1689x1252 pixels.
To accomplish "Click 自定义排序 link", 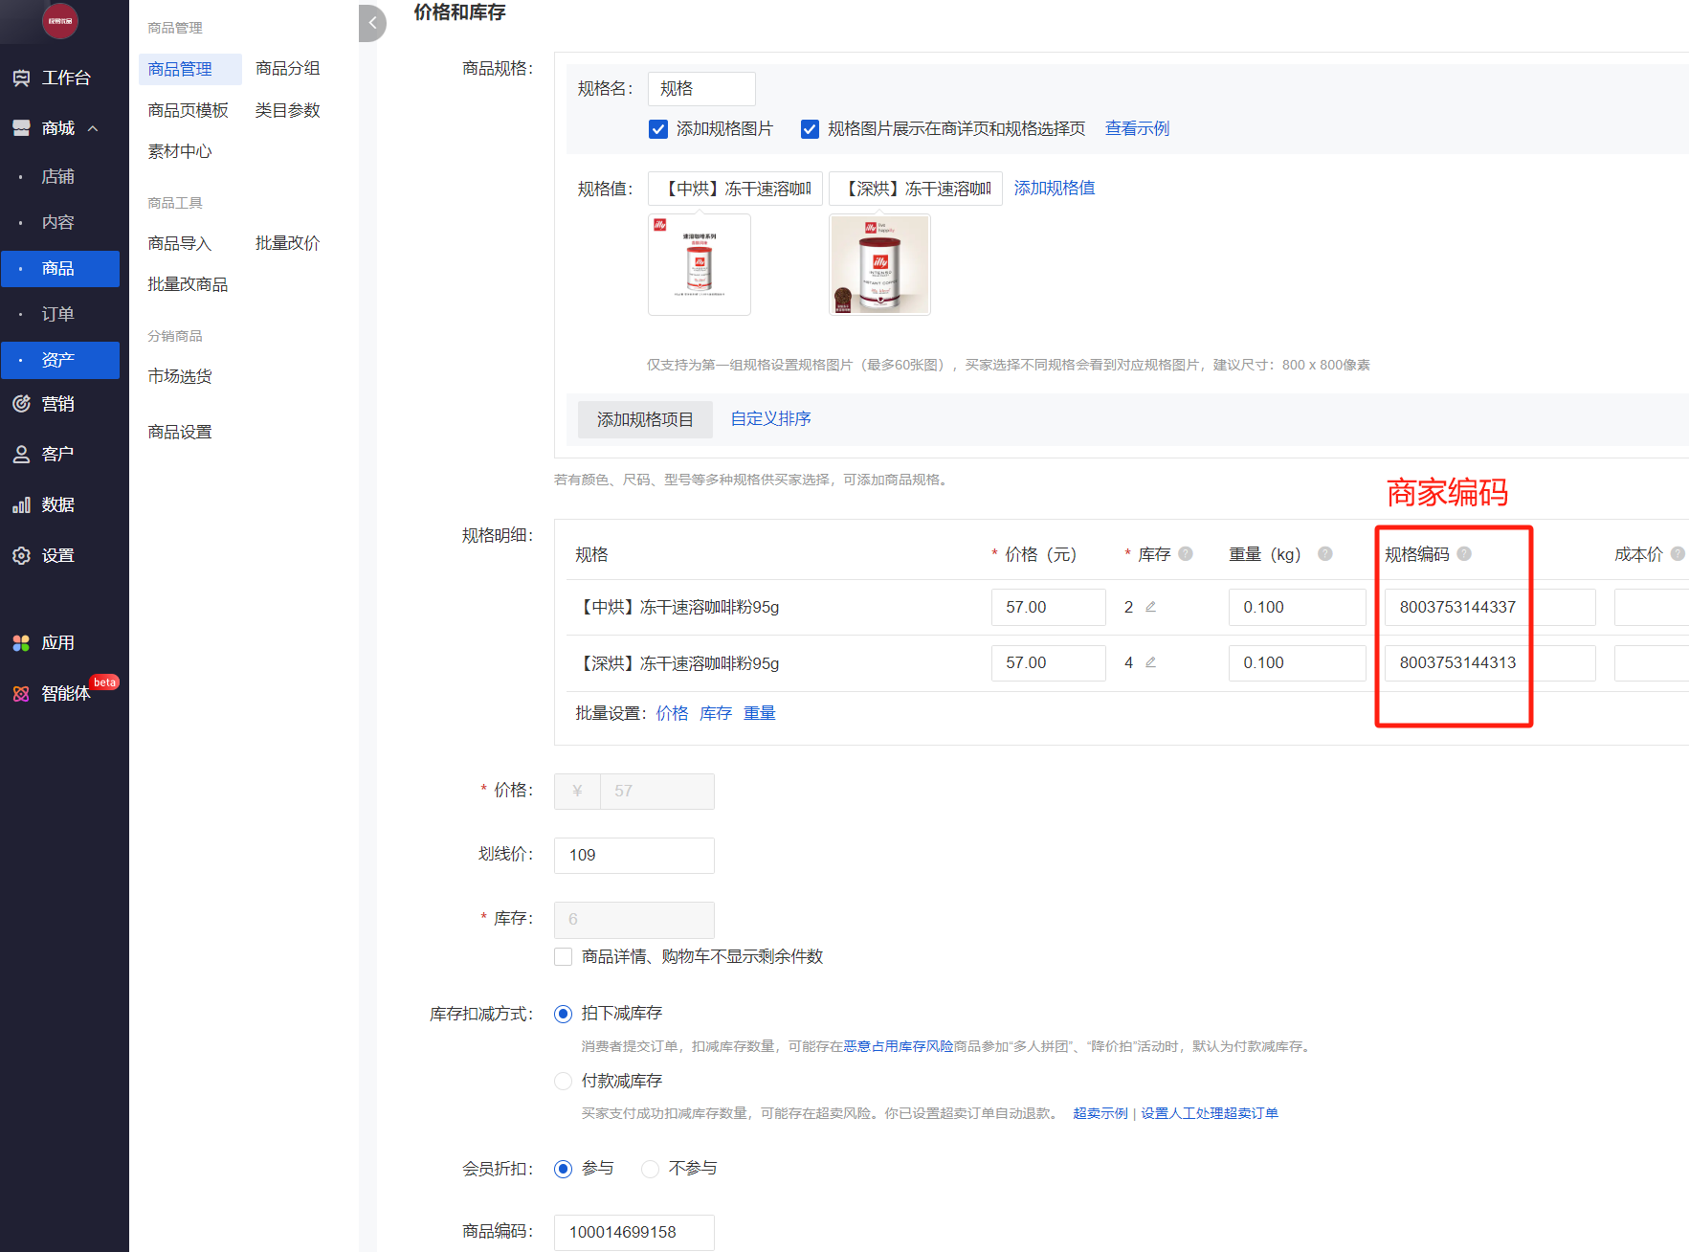I will tap(771, 419).
